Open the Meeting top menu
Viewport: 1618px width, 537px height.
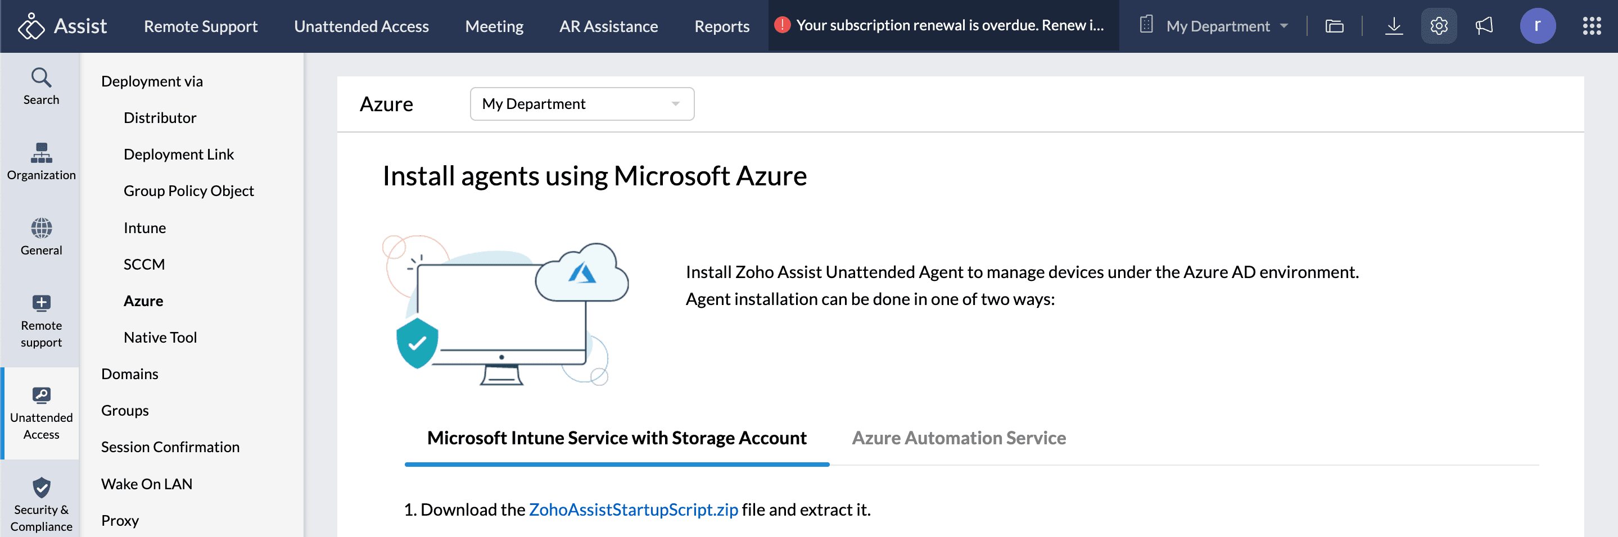point(494,26)
